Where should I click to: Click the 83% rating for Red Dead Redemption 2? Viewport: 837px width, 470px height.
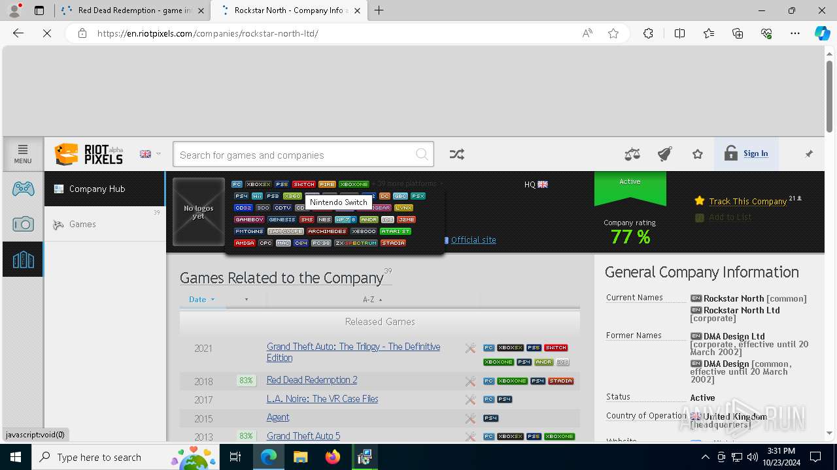click(x=246, y=381)
